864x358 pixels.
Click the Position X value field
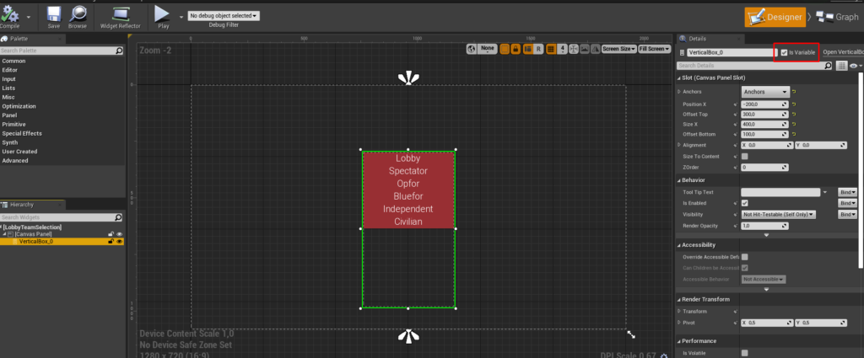point(765,104)
